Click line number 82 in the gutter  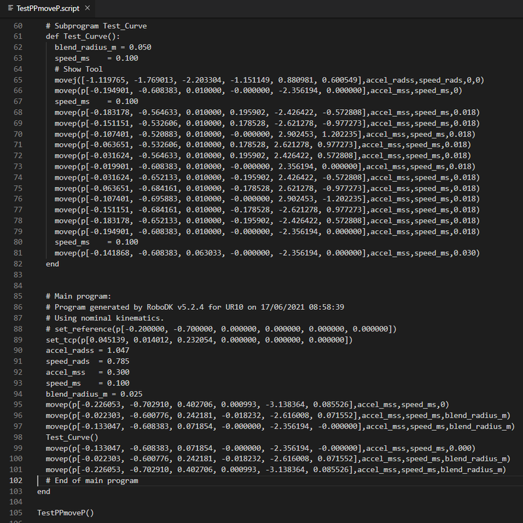coord(18,264)
